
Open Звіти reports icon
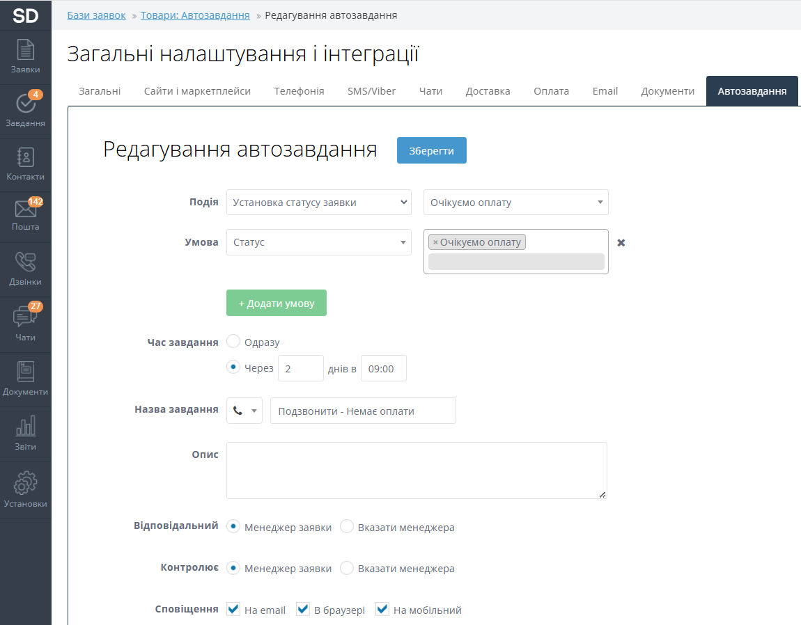(25, 434)
